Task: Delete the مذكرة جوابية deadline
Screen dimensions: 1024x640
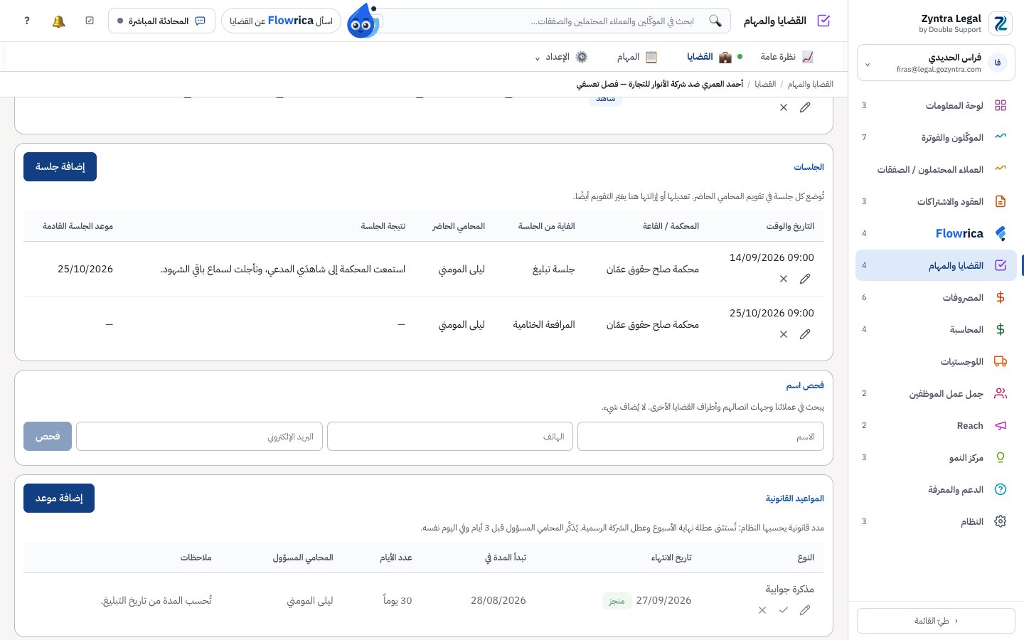Action: [x=762, y=610]
